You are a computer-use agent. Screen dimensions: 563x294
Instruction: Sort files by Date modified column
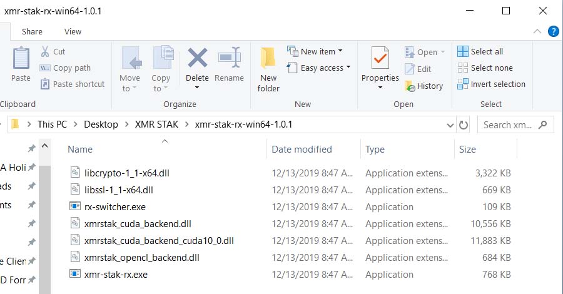302,150
